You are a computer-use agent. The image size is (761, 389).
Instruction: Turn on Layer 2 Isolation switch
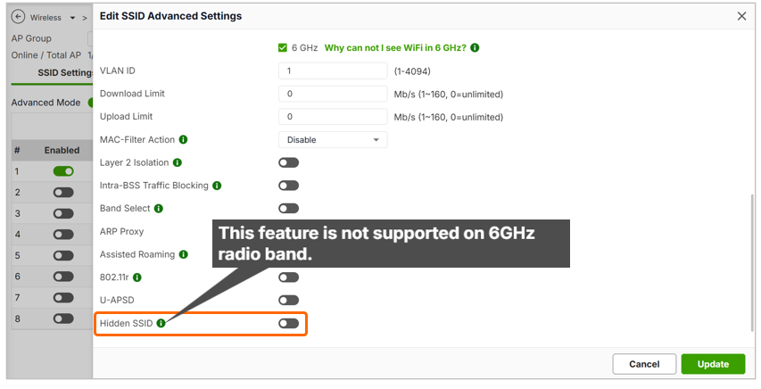coord(288,162)
